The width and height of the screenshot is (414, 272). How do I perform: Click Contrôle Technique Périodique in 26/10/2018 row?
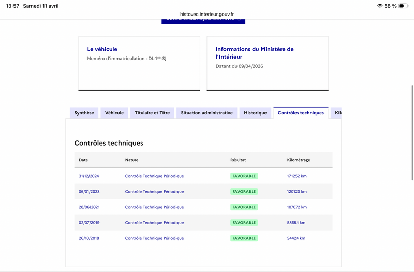click(154, 238)
